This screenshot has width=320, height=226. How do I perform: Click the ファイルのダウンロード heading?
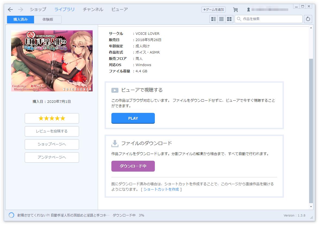coord(146,143)
